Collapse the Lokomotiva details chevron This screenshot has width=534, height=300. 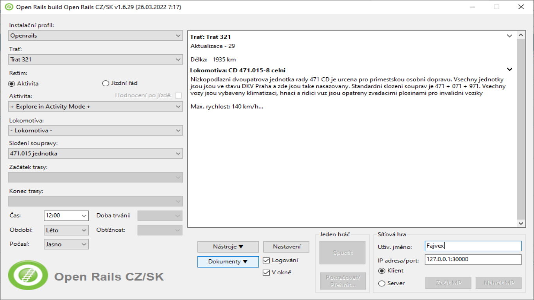[509, 70]
